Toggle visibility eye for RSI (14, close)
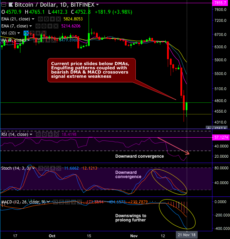This screenshot has width=230, height=239. pyautogui.click(x=38, y=134)
